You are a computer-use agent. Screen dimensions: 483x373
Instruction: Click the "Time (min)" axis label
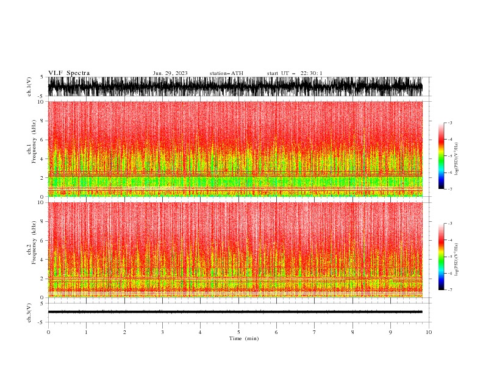point(244,338)
